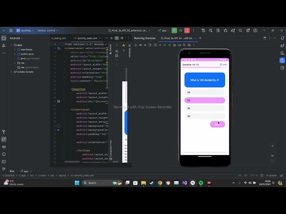Select the answer option 35
286x214 pixels.
[204, 116]
